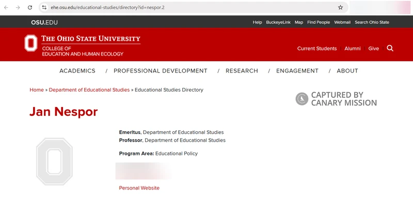Open the BuckeyeLink link
This screenshot has width=413, height=208.
pyautogui.click(x=278, y=22)
